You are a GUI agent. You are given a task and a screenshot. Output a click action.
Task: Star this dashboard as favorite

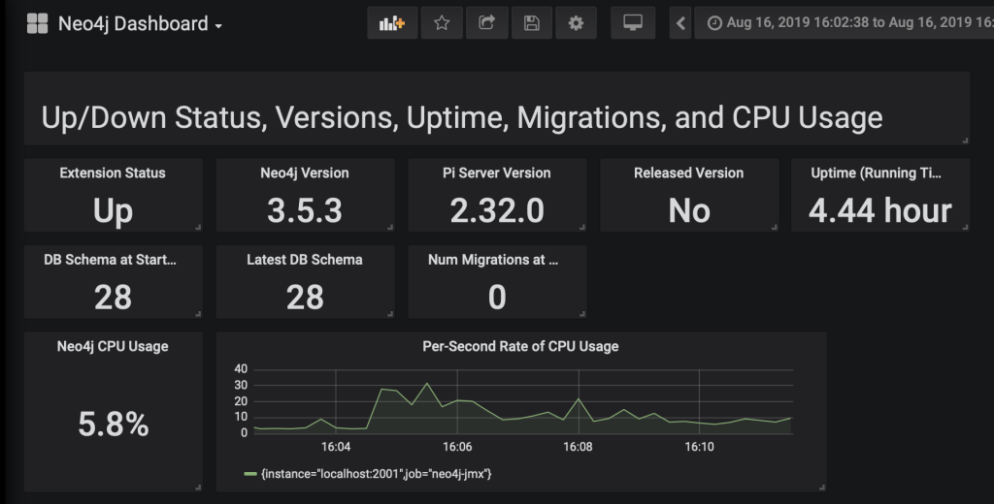coord(442,23)
